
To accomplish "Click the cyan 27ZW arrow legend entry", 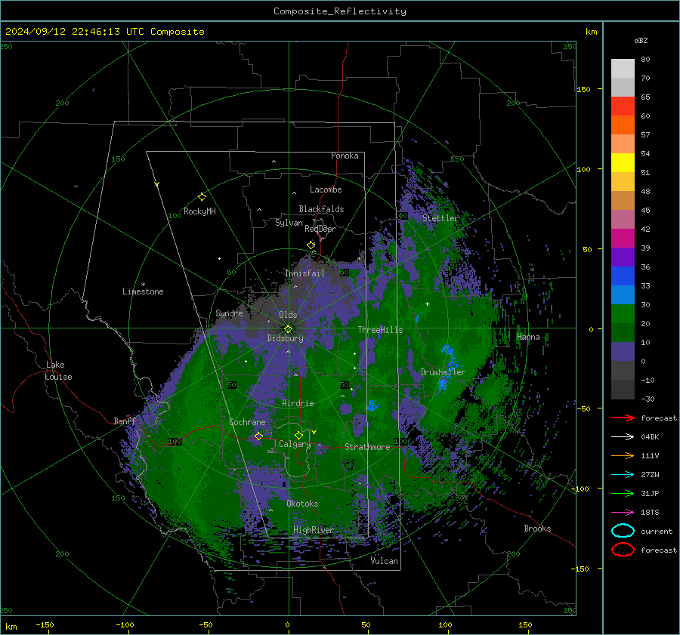I will click(623, 475).
